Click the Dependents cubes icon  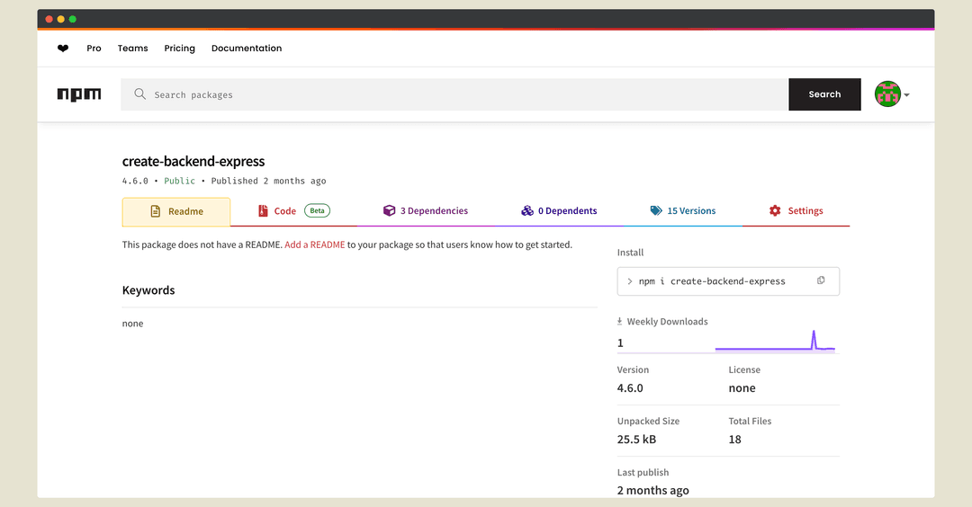[x=526, y=210]
